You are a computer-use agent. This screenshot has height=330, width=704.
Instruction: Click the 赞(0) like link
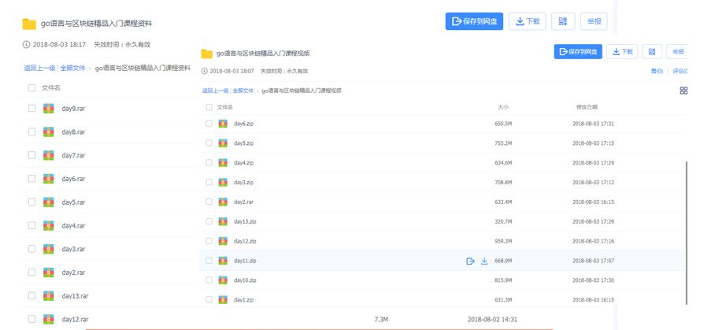click(x=657, y=72)
